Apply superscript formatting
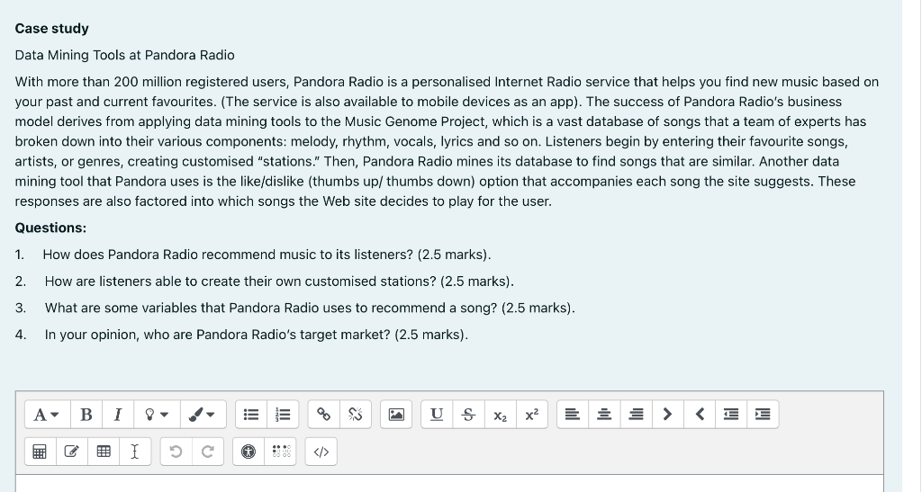 coord(532,415)
